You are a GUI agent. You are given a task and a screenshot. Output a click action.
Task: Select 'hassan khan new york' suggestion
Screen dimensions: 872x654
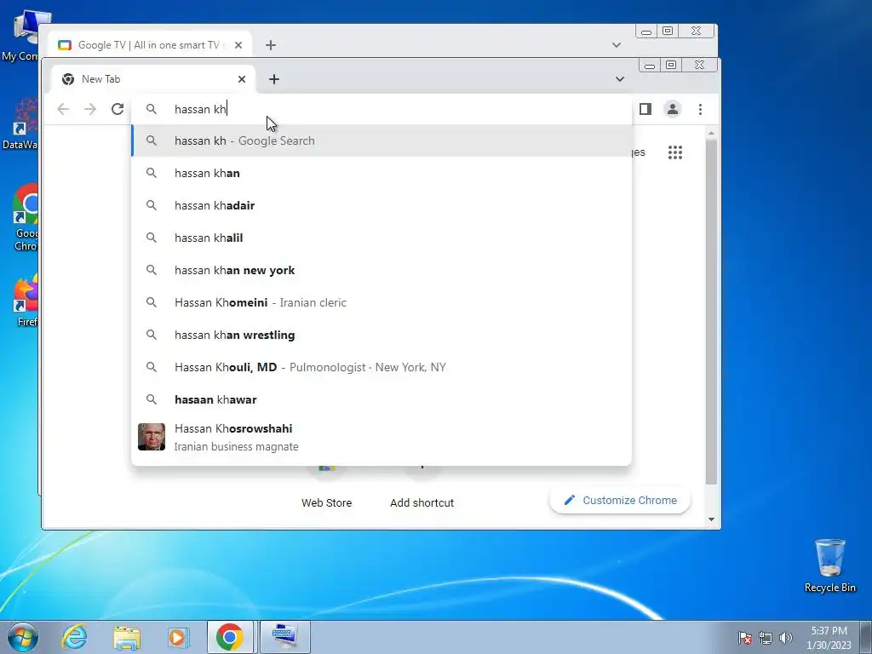381,270
